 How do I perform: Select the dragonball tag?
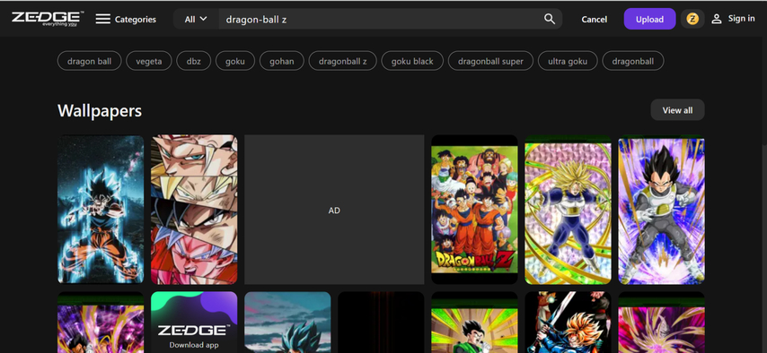point(633,61)
